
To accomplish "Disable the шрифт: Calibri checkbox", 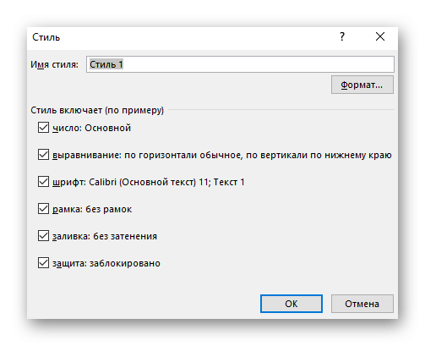I will click(43, 182).
